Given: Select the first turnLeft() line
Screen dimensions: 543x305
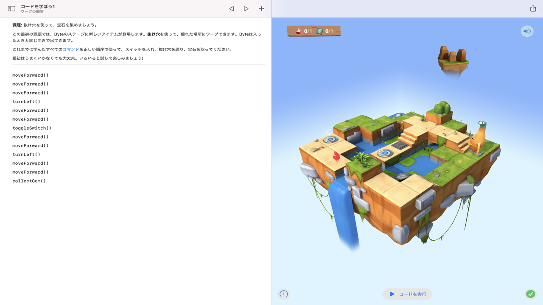Looking at the screenshot, I should (26, 102).
